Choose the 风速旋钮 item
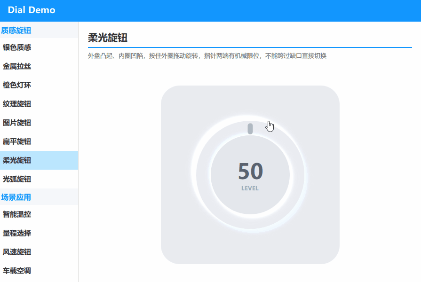The height and width of the screenshot is (282, 421). 39,252
